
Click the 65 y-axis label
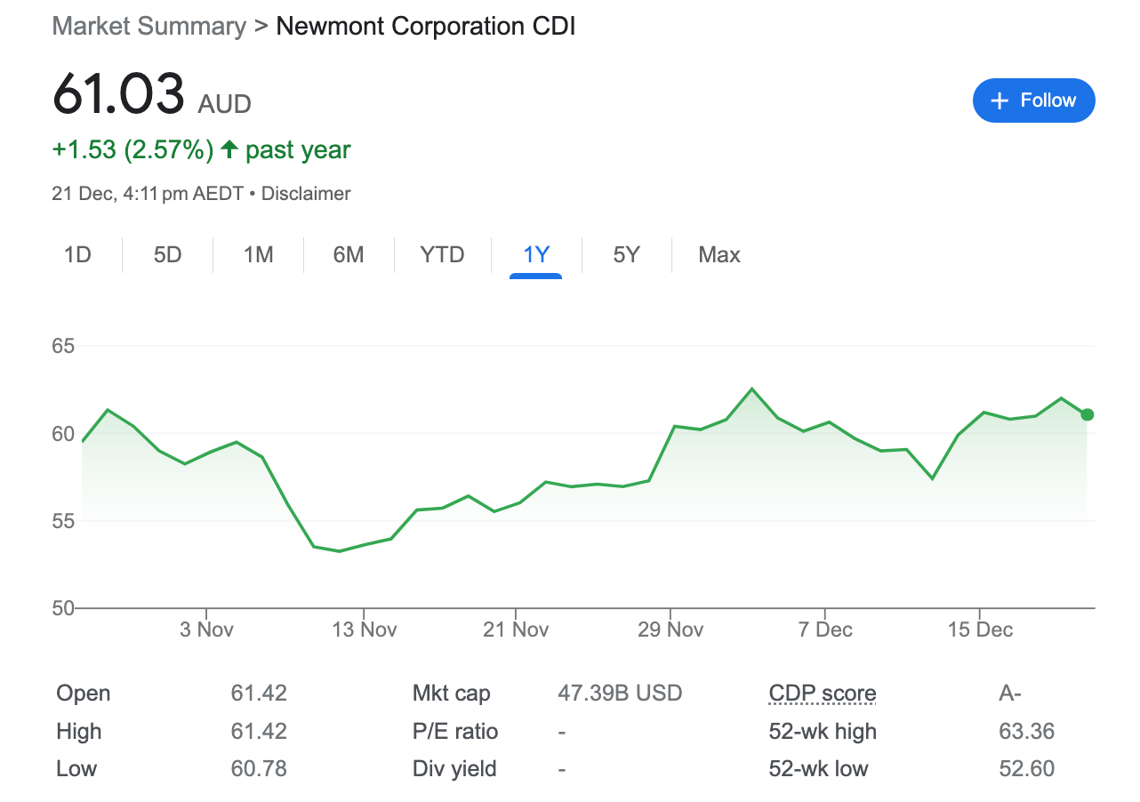64,346
